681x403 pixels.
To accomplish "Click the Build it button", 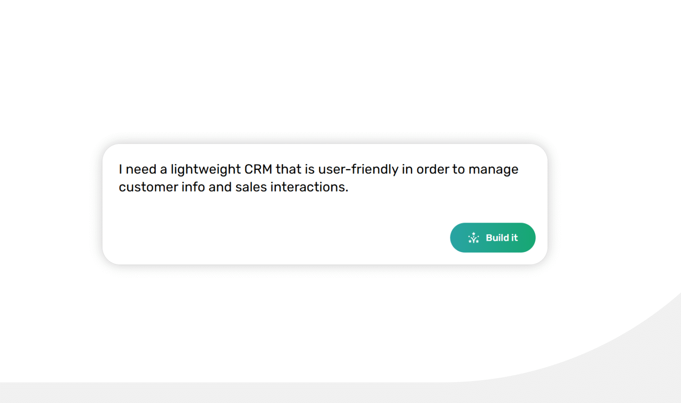I will point(493,238).
